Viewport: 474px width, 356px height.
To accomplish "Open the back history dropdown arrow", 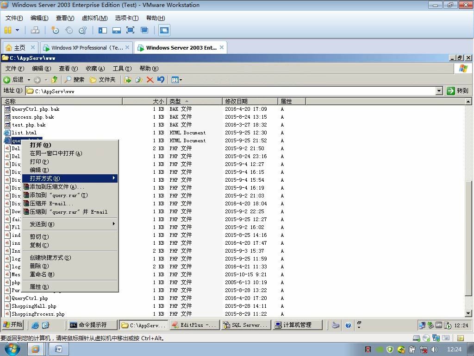I will click(x=29, y=80).
